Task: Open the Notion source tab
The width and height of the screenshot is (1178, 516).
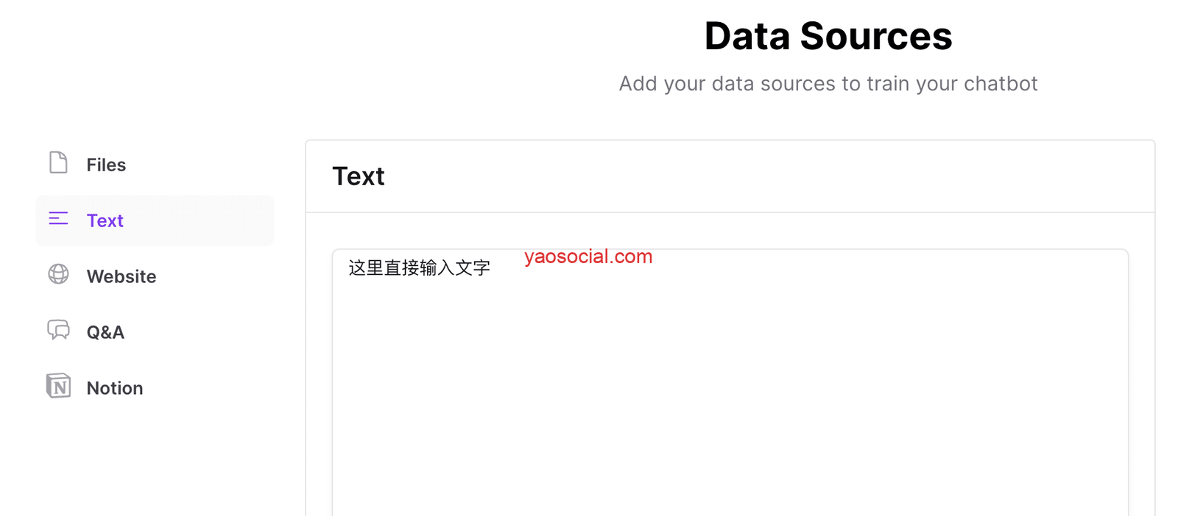Action: click(x=115, y=388)
